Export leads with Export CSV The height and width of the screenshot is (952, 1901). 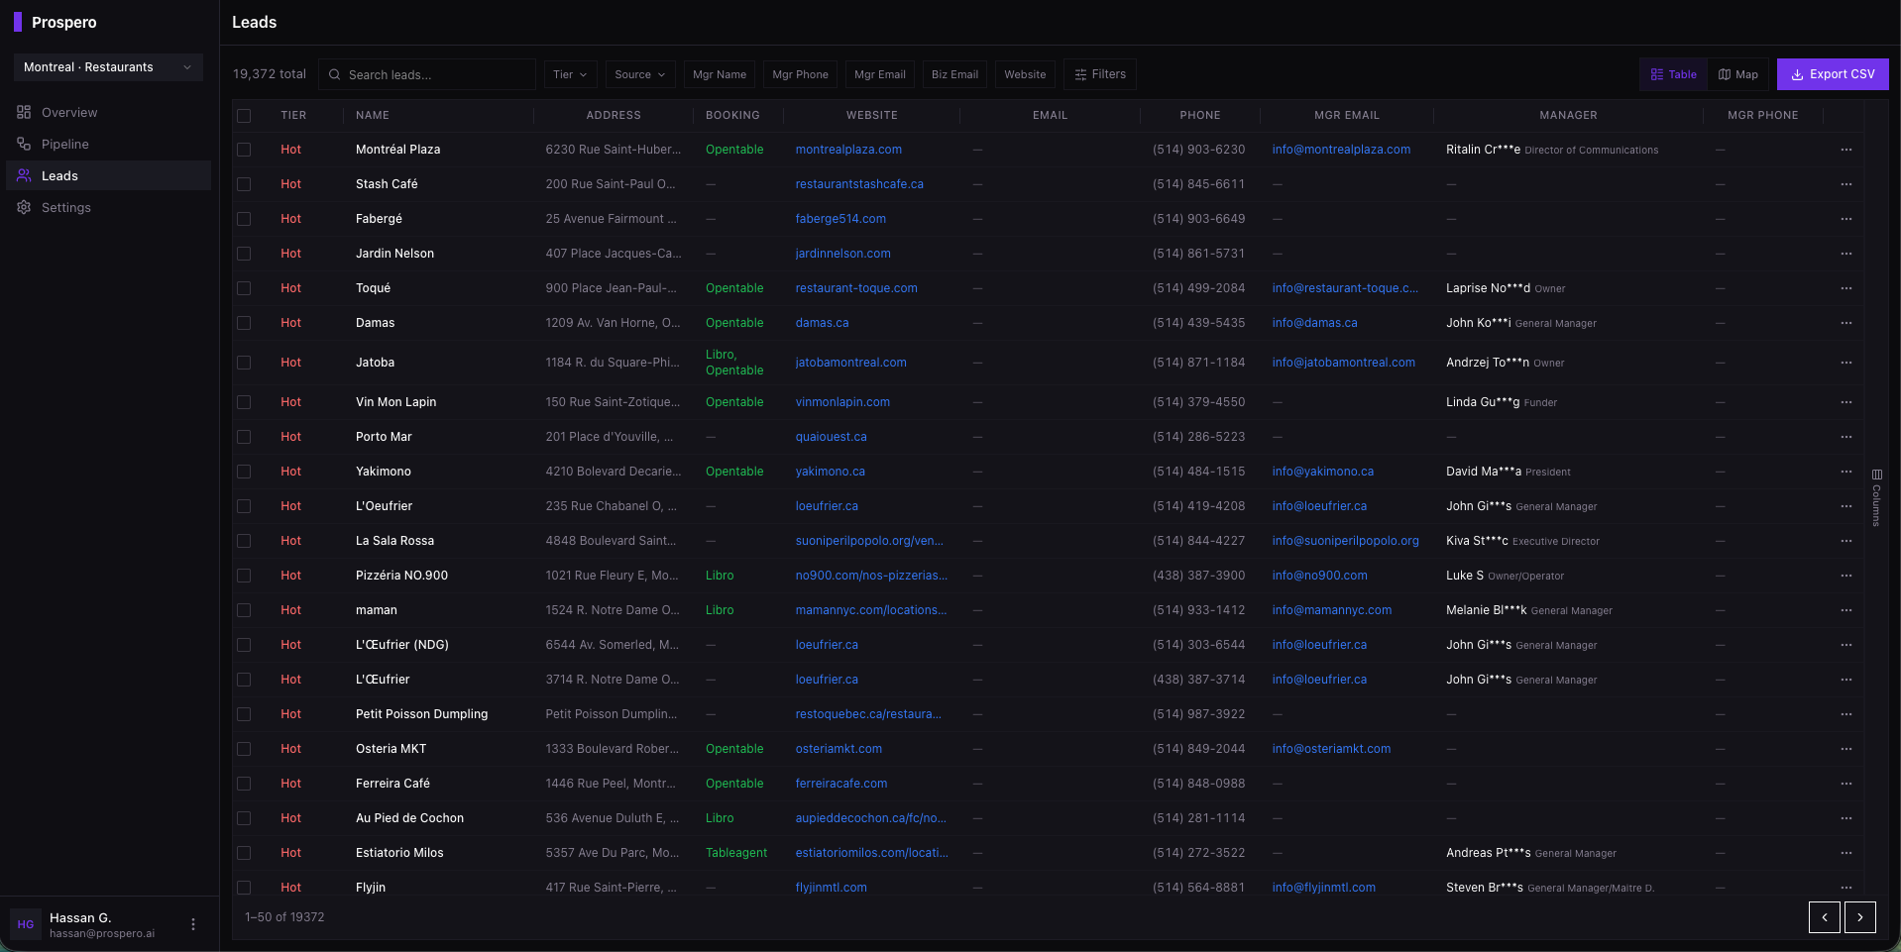1833,74
